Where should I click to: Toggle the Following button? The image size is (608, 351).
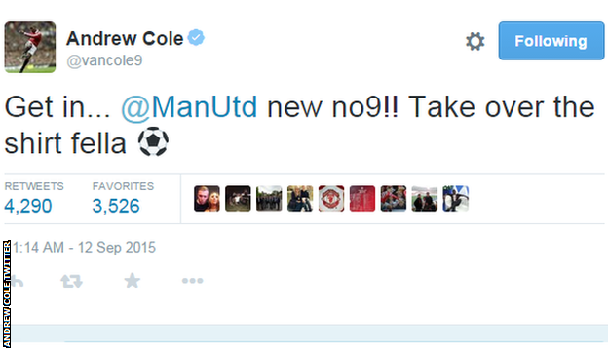click(x=551, y=41)
